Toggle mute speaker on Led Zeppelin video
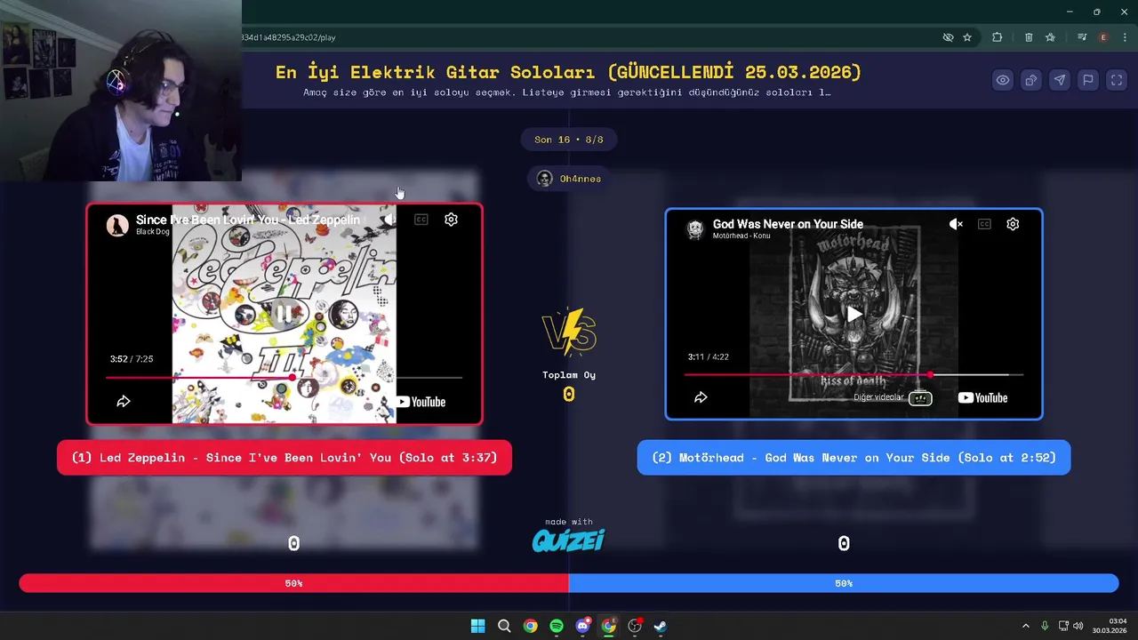Screen dimensions: 1138x640 point(391,220)
